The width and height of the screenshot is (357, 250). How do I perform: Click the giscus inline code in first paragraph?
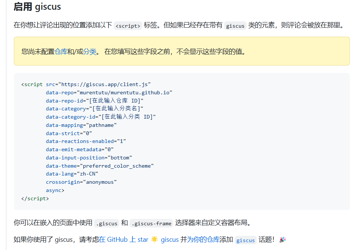[x=235, y=25]
